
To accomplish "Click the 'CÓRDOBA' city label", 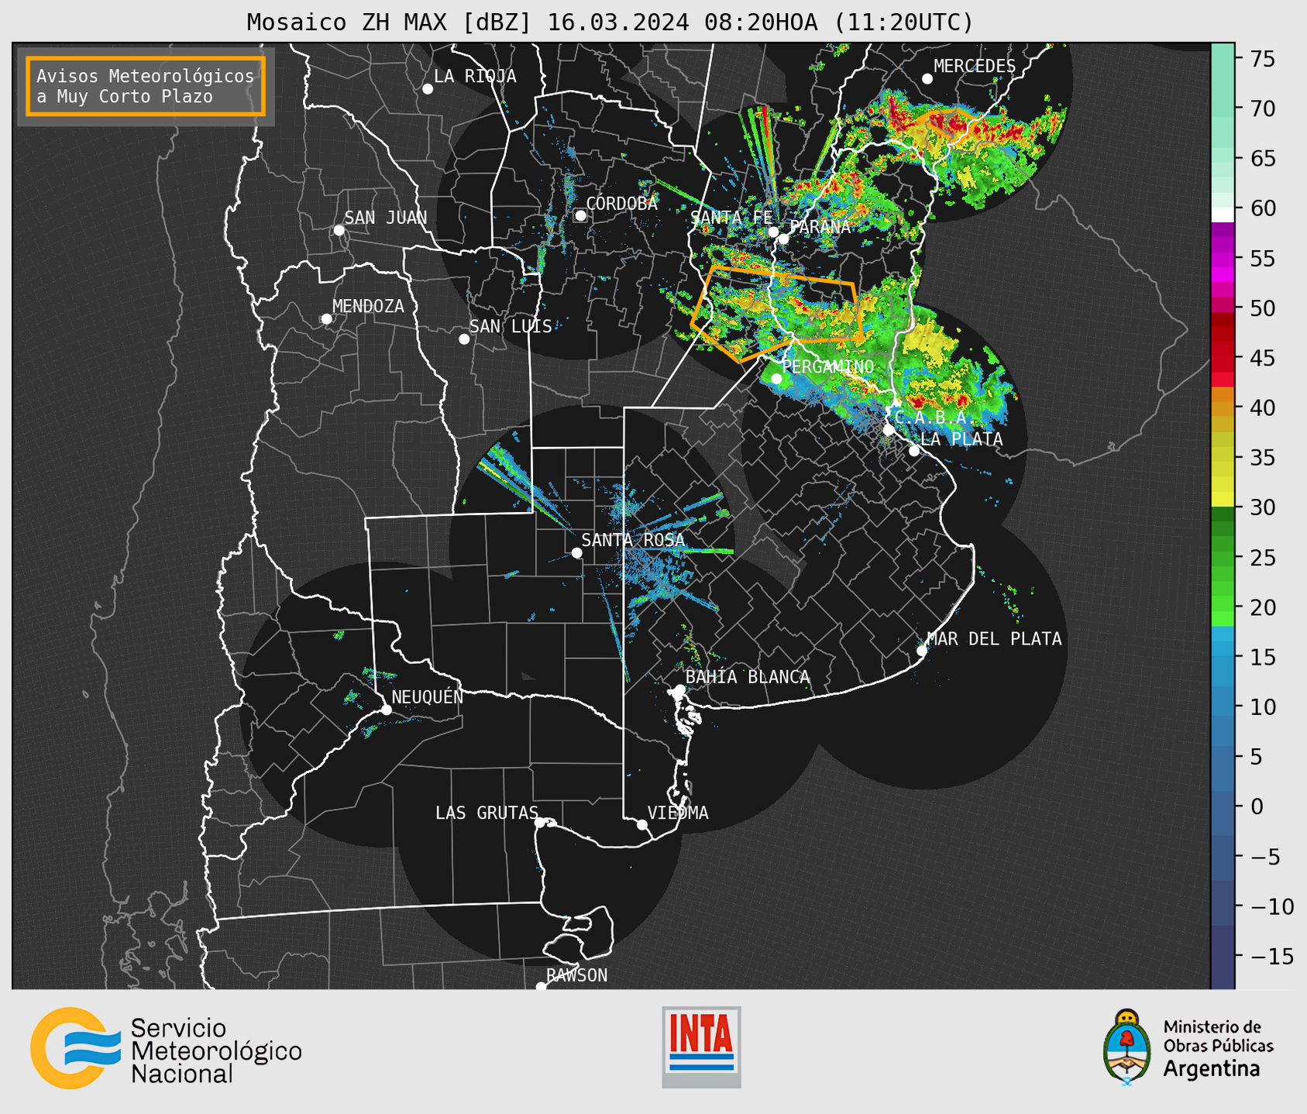I will [621, 204].
